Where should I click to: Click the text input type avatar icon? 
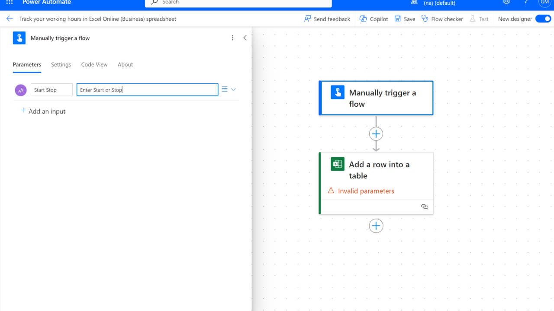click(21, 90)
